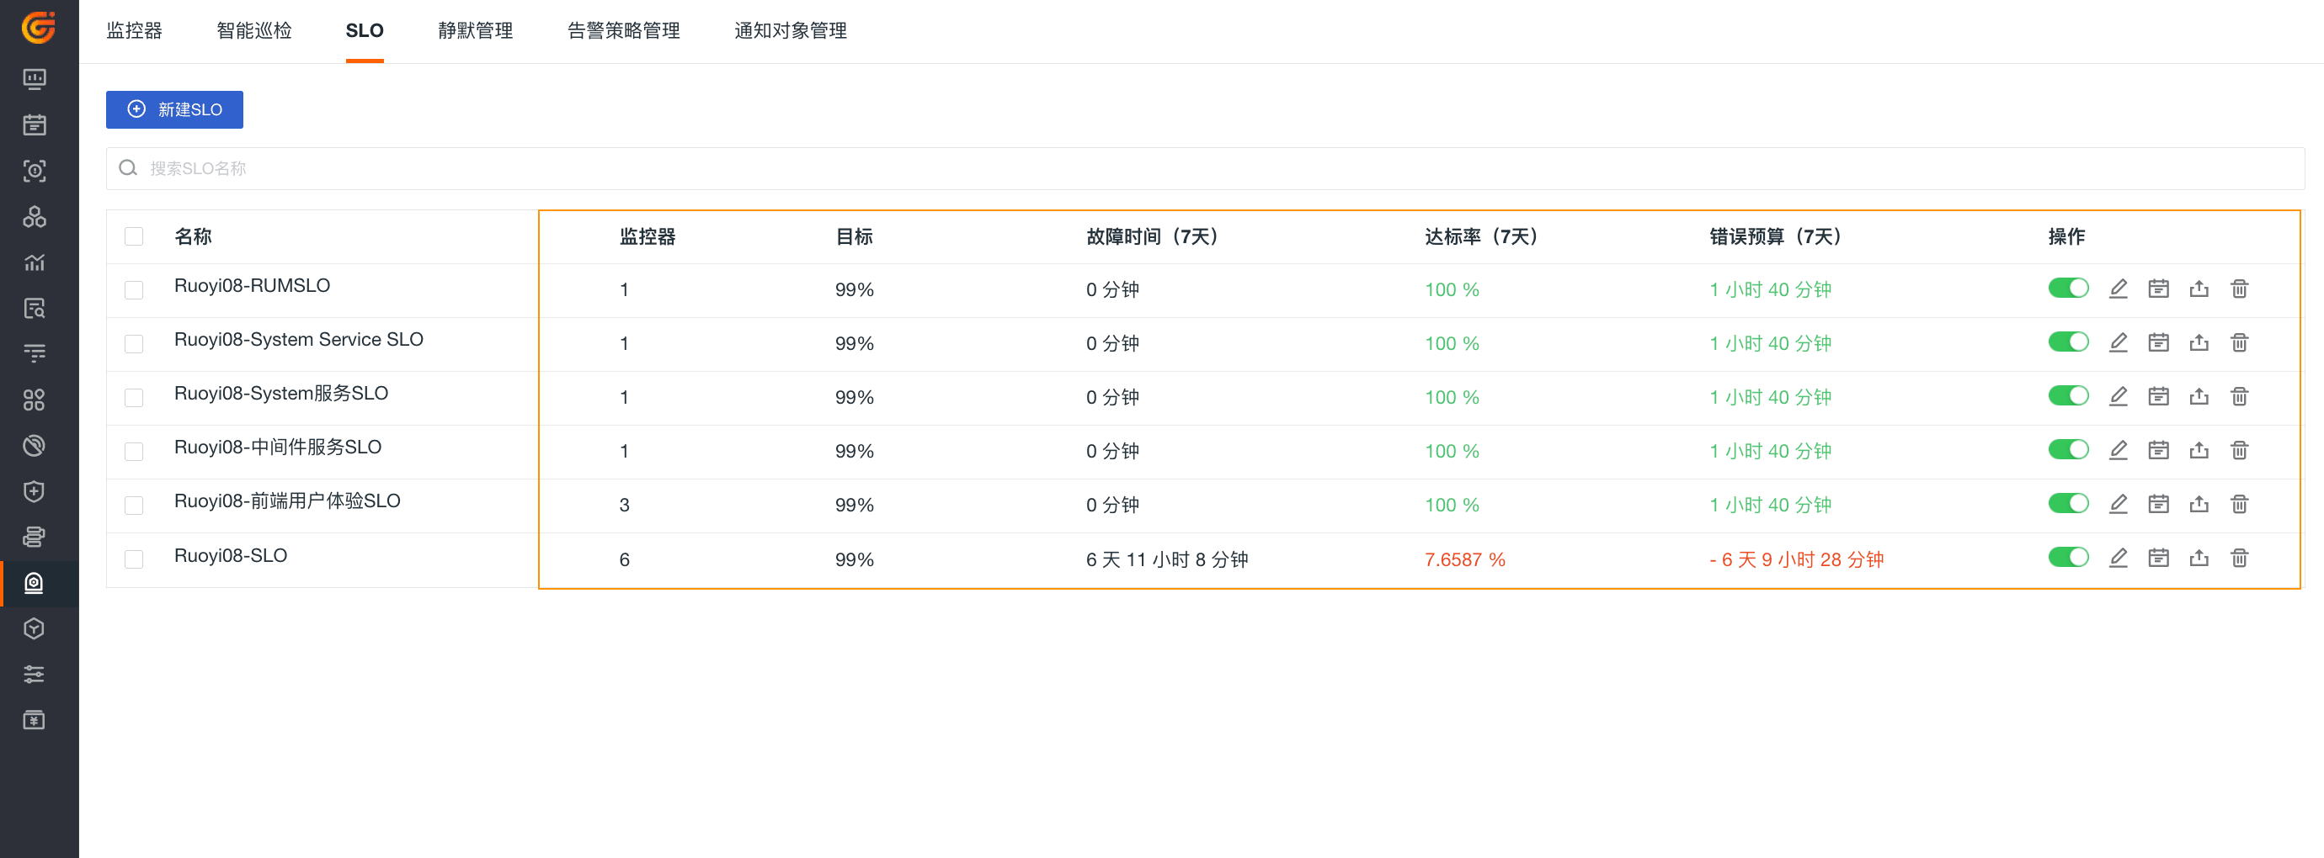Open the cube package sidebar icon
Screen dimensions: 2324x858
[x=35, y=629]
